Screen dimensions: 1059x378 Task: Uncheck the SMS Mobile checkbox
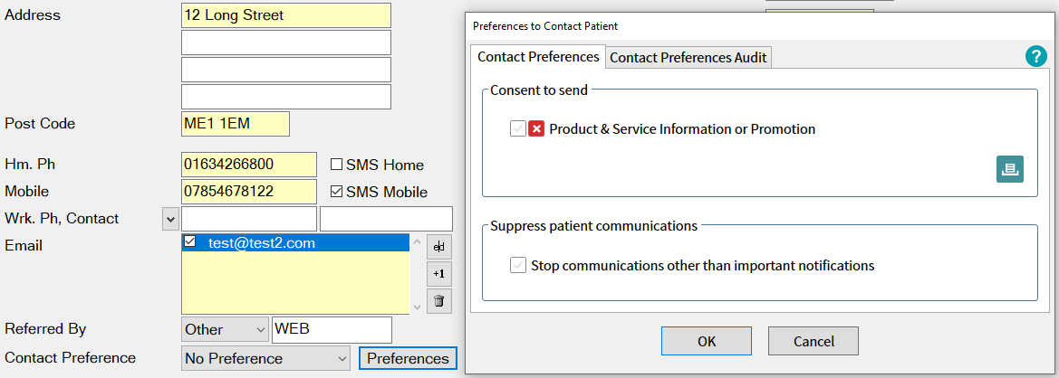[336, 192]
